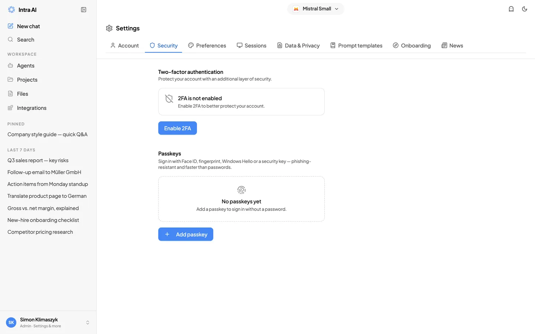Click the New chat pencil icon

[10, 26]
